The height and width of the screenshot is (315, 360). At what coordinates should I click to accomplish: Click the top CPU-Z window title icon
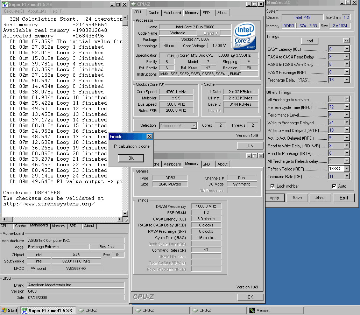134,4
